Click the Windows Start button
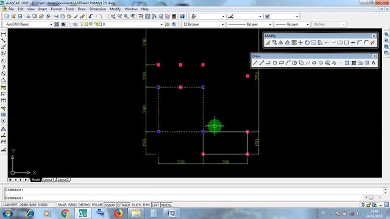This screenshot has width=390, height=219. click(8, 214)
